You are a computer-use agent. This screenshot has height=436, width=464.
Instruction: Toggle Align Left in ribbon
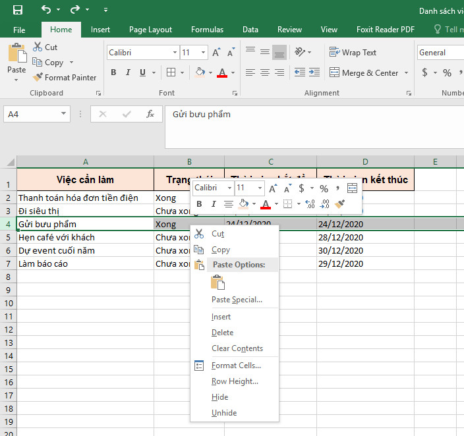point(250,72)
